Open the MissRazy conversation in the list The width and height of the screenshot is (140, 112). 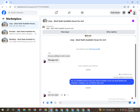pos(20,40)
